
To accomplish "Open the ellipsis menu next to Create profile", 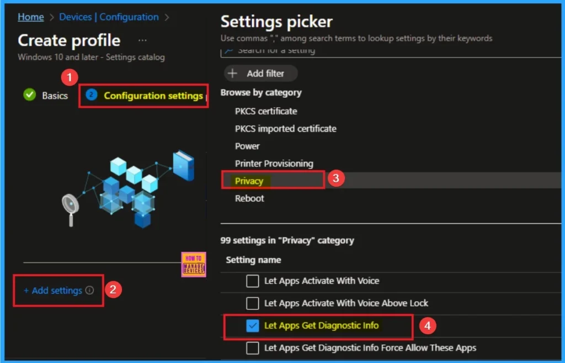I will click(142, 41).
